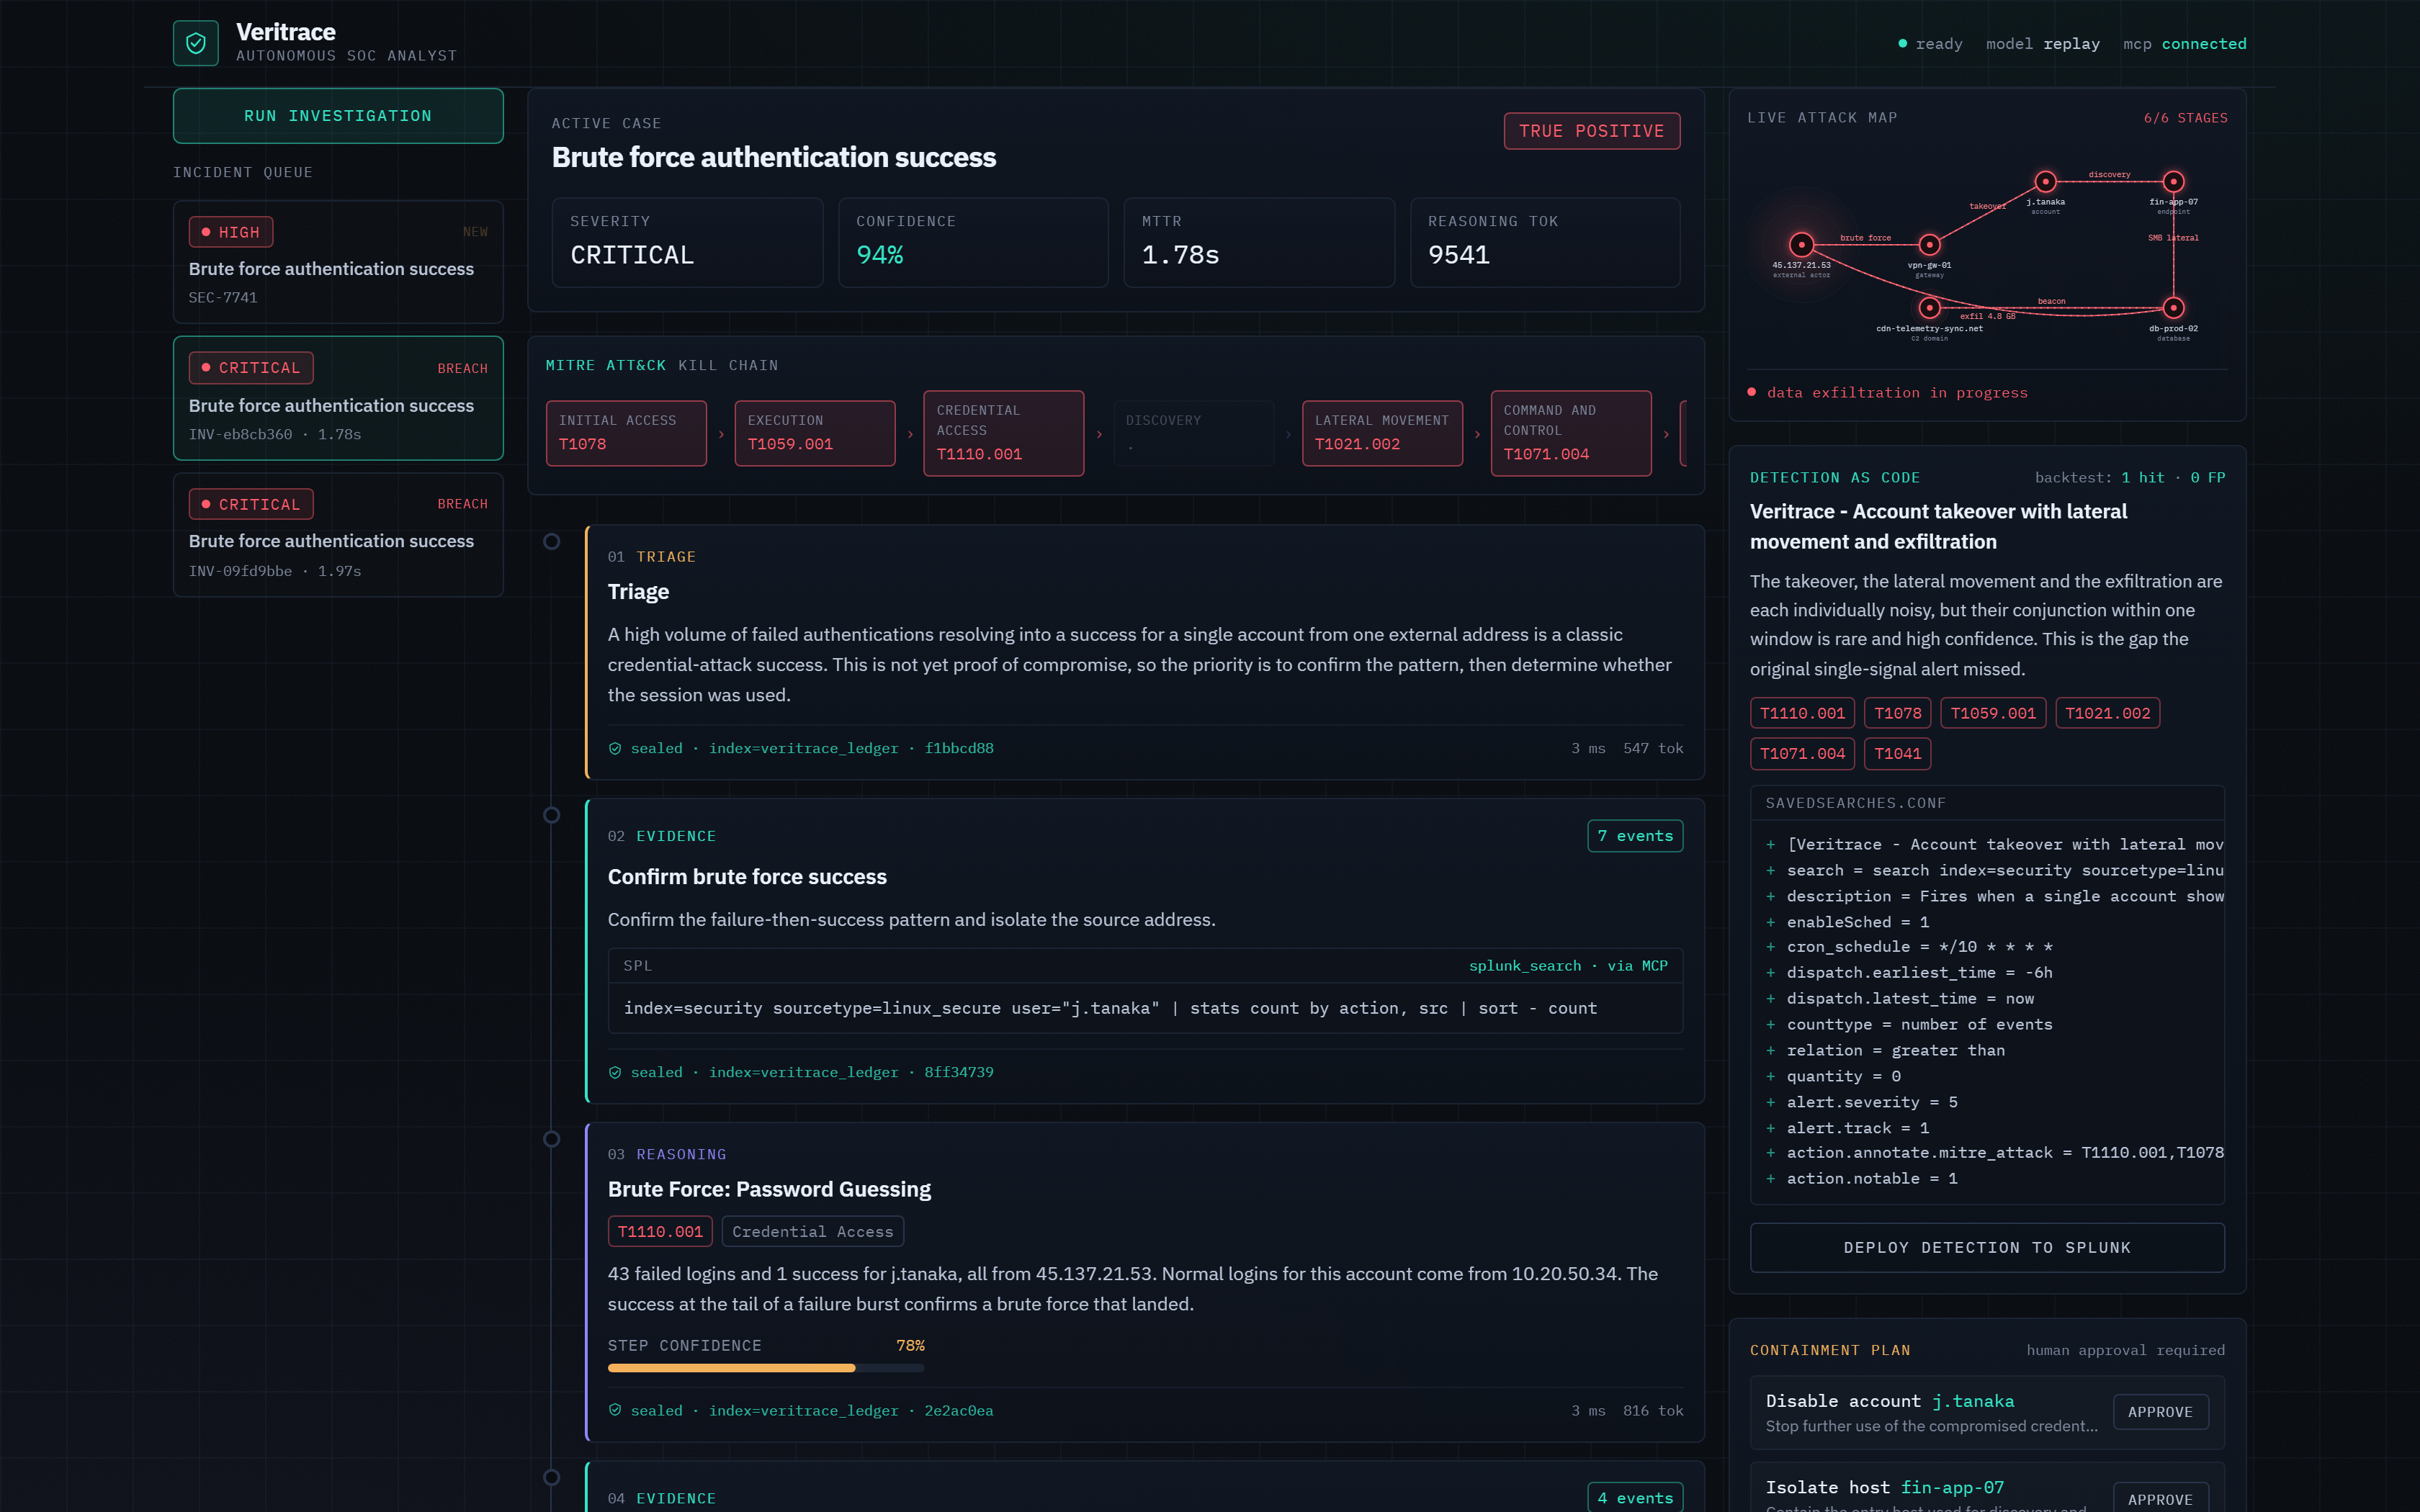Click the SPL query starting index=security
Viewport: 2420px width, 1512px height.
pyautogui.click(x=1110, y=1008)
